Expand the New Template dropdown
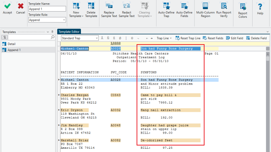 (x=75, y=16)
